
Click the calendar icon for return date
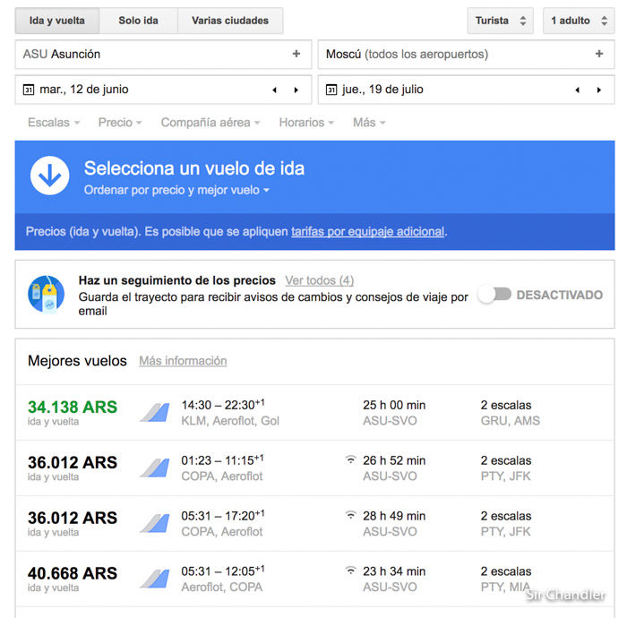click(x=331, y=90)
